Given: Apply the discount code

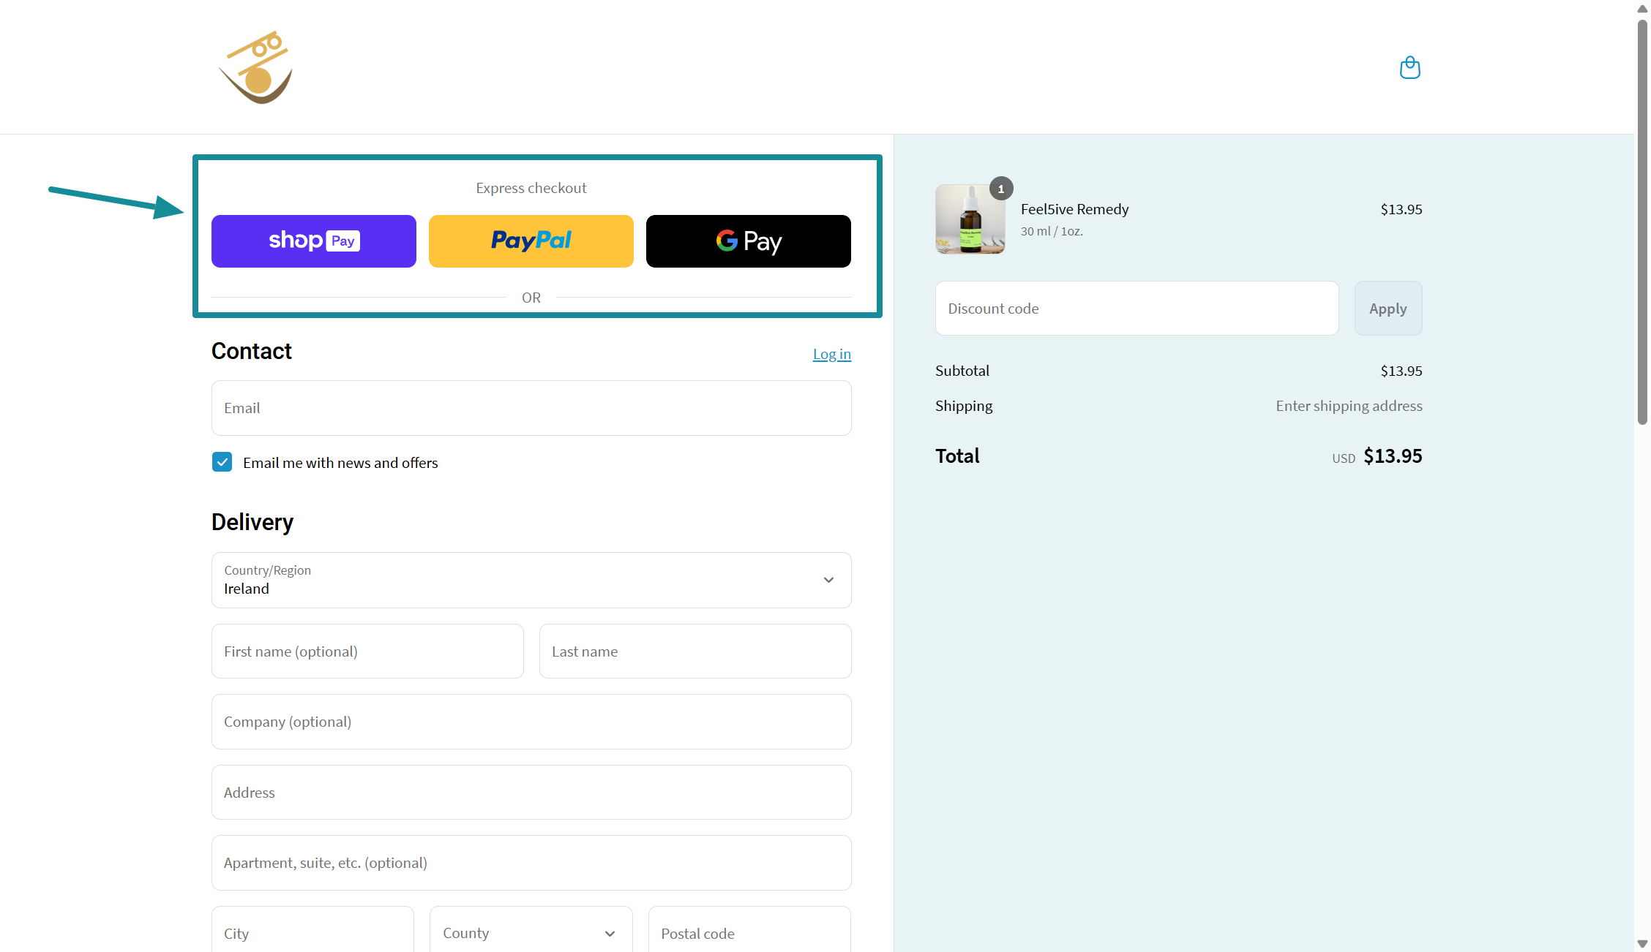Looking at the screenshot, I should [1388, 309].
